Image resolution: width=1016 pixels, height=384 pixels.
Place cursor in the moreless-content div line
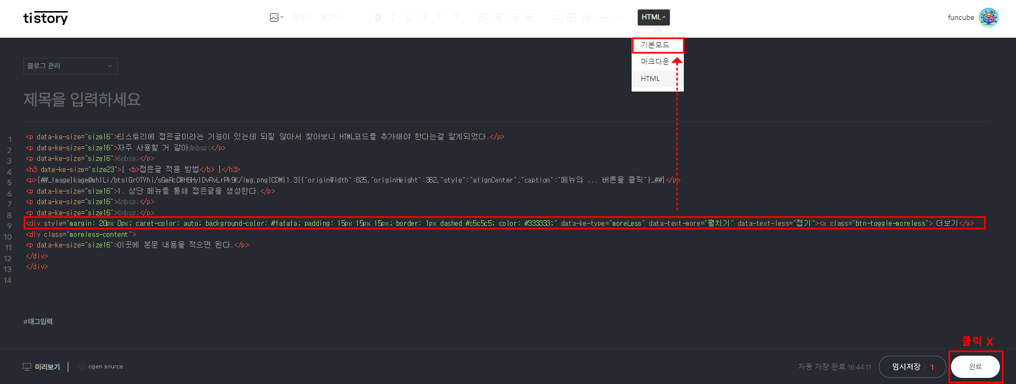tap(81, 235)
